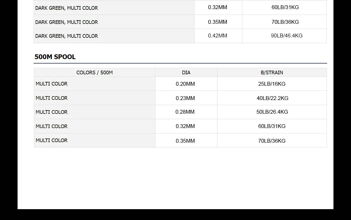Viewport: 351px width, 220px height.
Task: Click the 40LB/22.2KG strain value
Action: click(x=272, y=98)
